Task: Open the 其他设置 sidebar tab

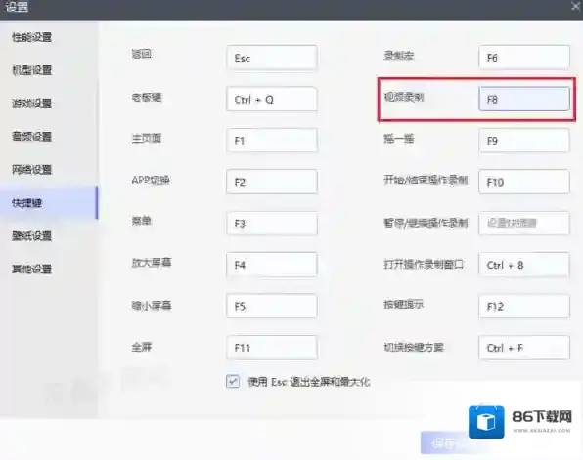Action: (x=32, y=269)
